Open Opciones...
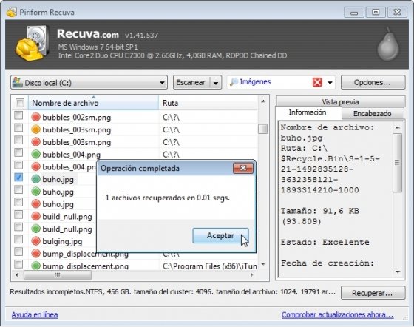 pyautogui.click(x=373, y=82)
